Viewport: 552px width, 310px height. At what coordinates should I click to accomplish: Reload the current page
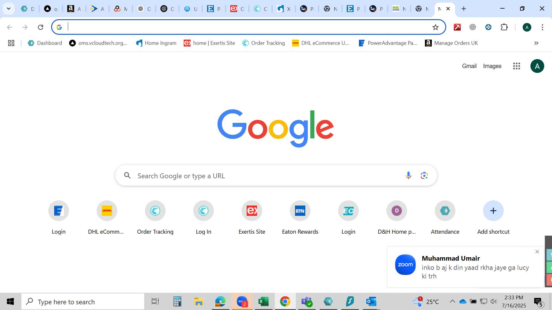[x=41, y=27]
